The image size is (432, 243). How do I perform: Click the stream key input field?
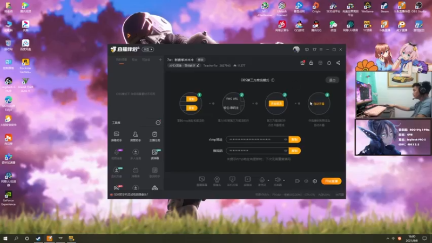pyautogui.click(x=257, y=151)
